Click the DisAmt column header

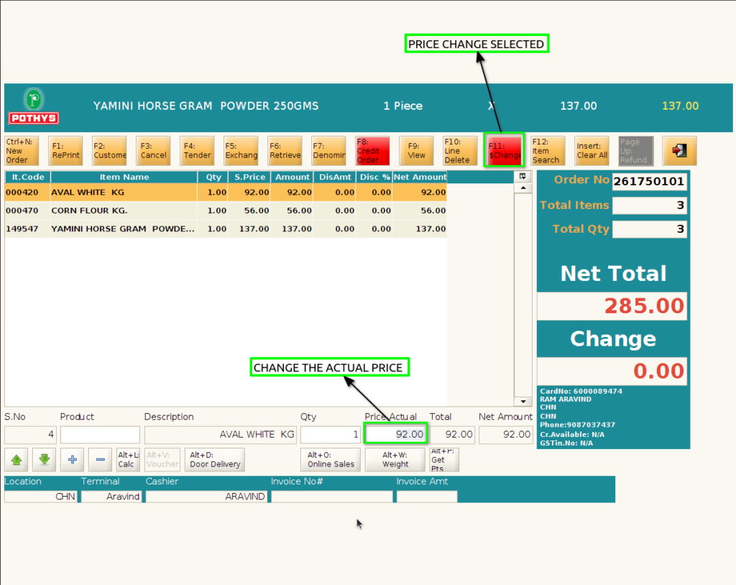pos(335,177)
